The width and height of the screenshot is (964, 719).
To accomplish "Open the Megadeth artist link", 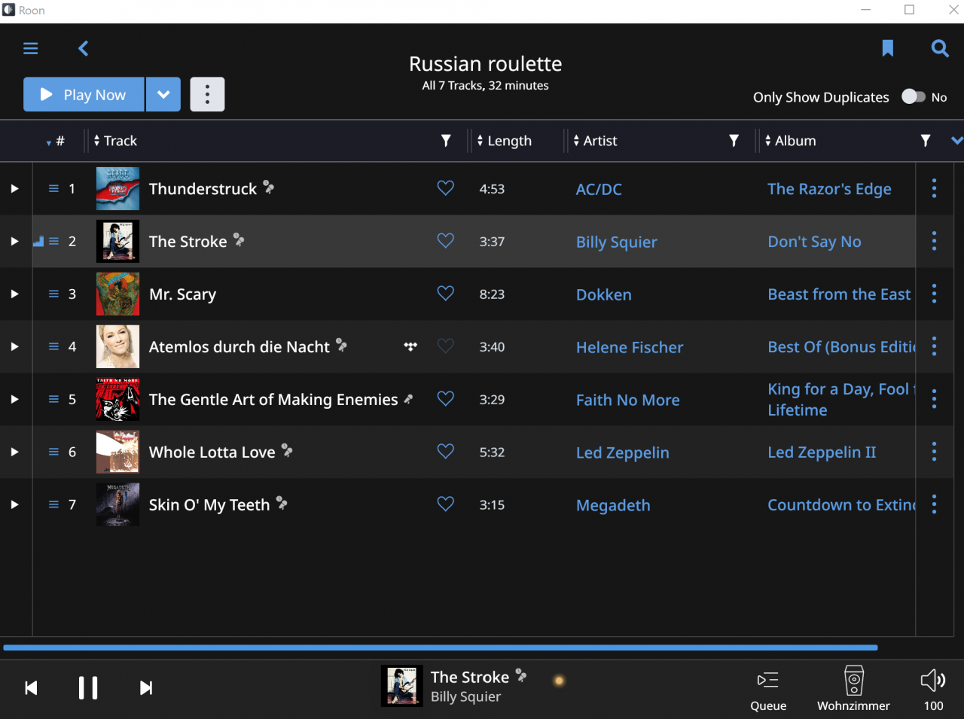I will pyautogui.click(x=613, y=505).
